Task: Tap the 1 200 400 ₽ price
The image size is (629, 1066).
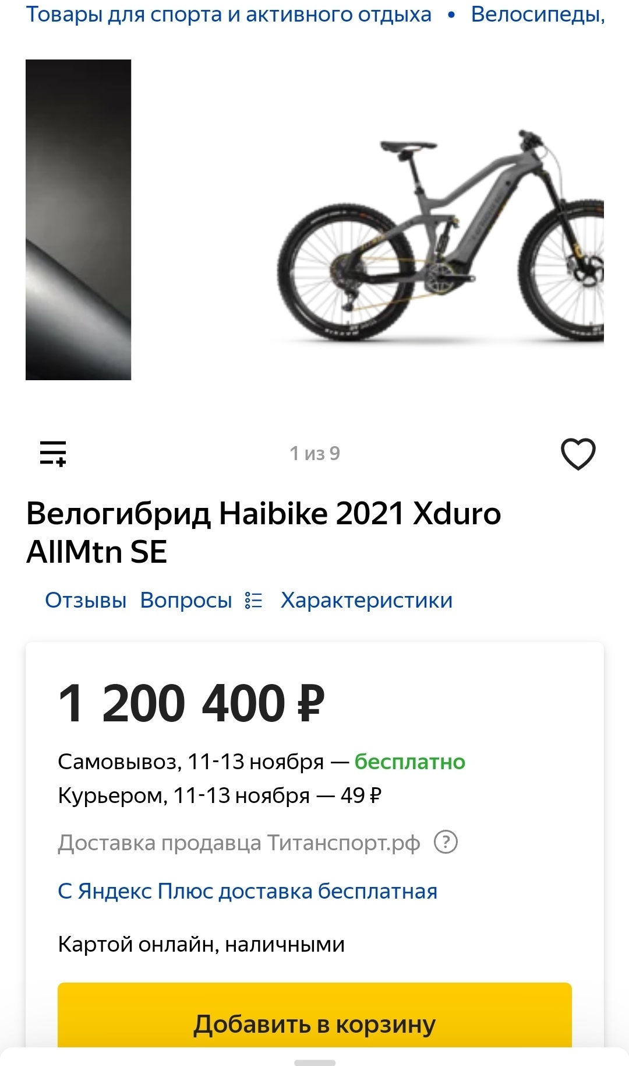Action: [191, 703]
